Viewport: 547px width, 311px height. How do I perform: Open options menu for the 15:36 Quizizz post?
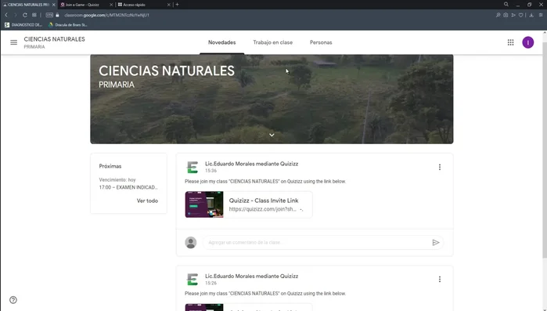(x=440, y=167)
